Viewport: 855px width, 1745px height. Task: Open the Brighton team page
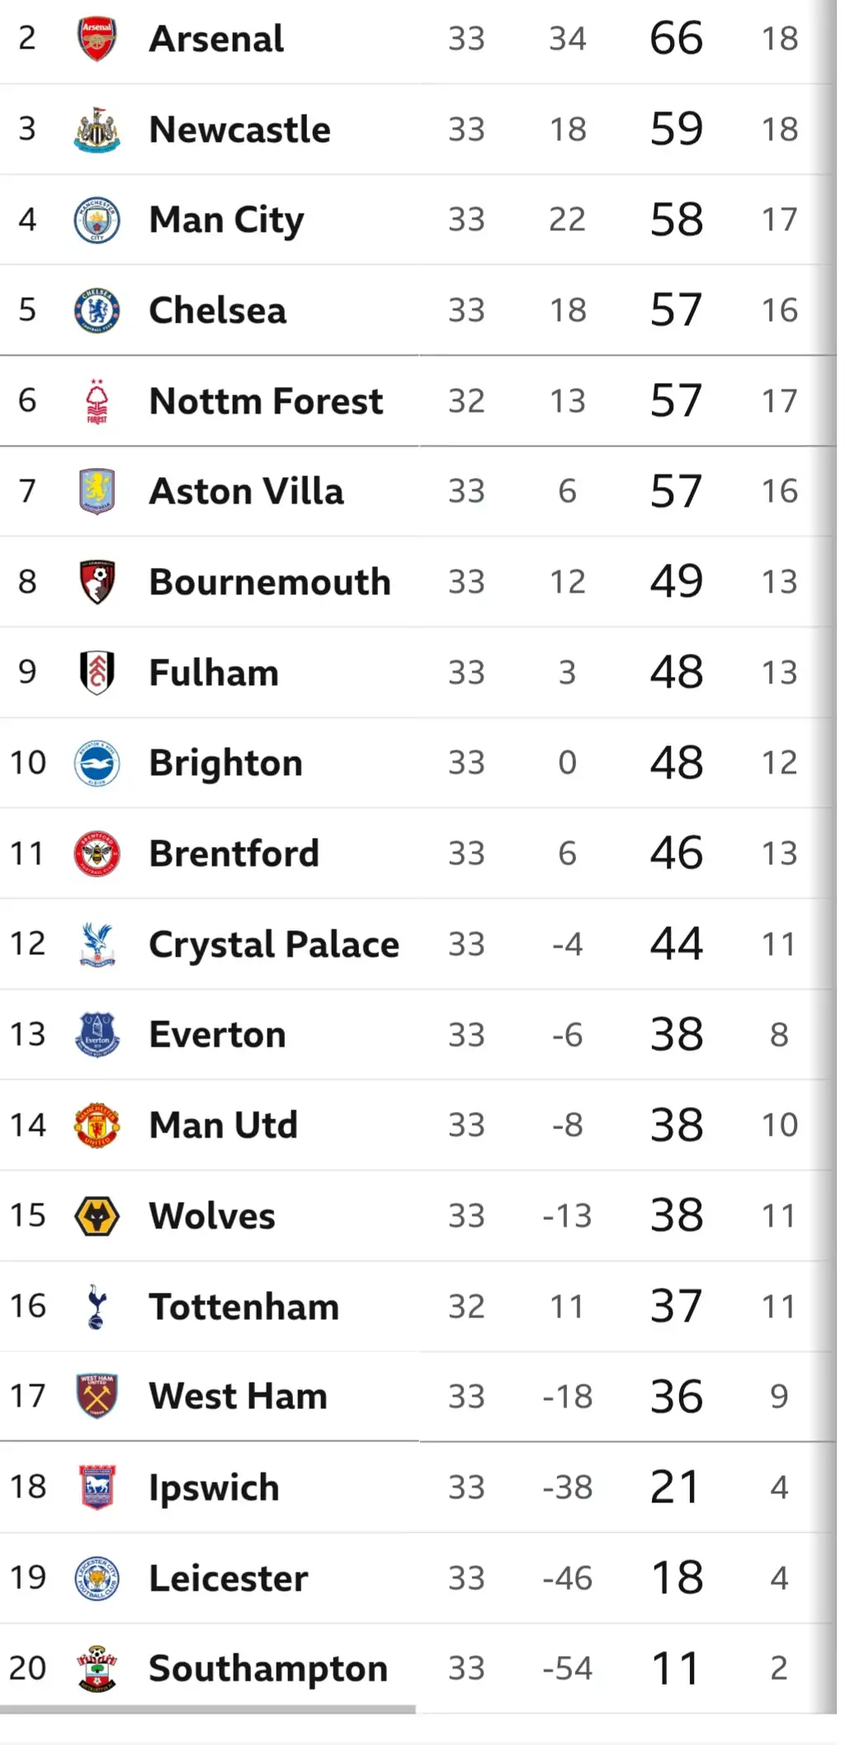click(225, 763)
